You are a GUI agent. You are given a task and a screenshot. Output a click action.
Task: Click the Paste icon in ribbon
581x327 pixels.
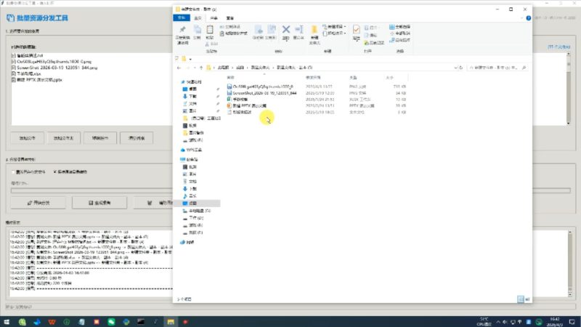pyautogui.click(x=209, y=31)
